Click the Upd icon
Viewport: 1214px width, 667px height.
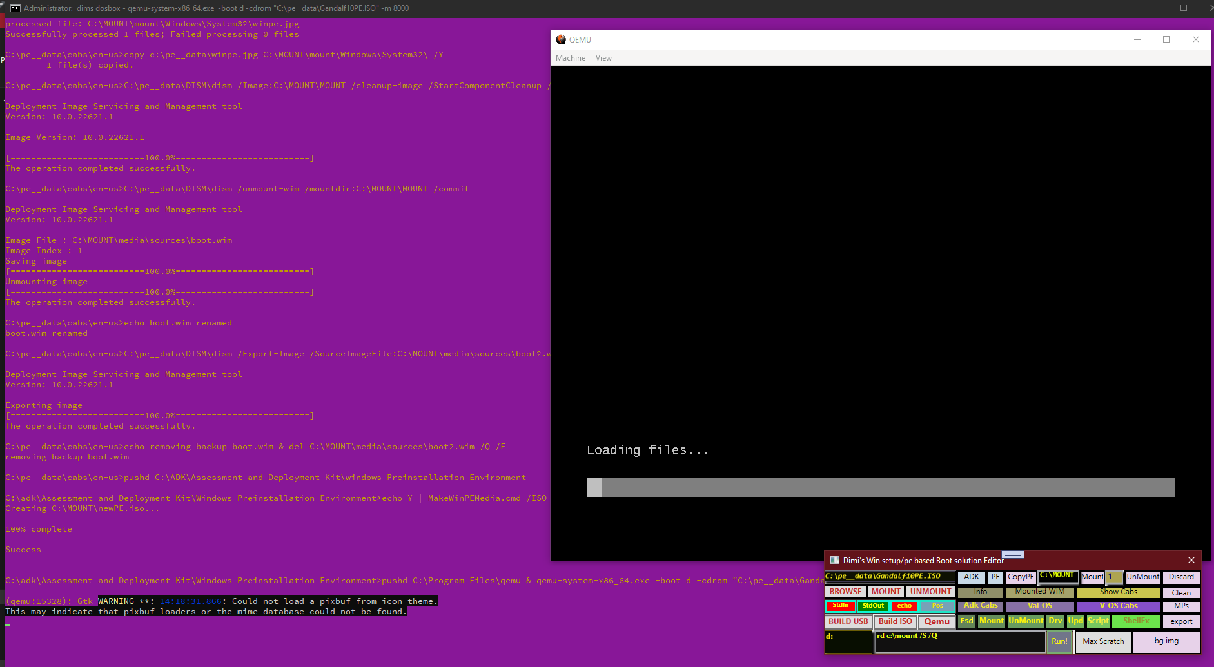(1075, 621)
